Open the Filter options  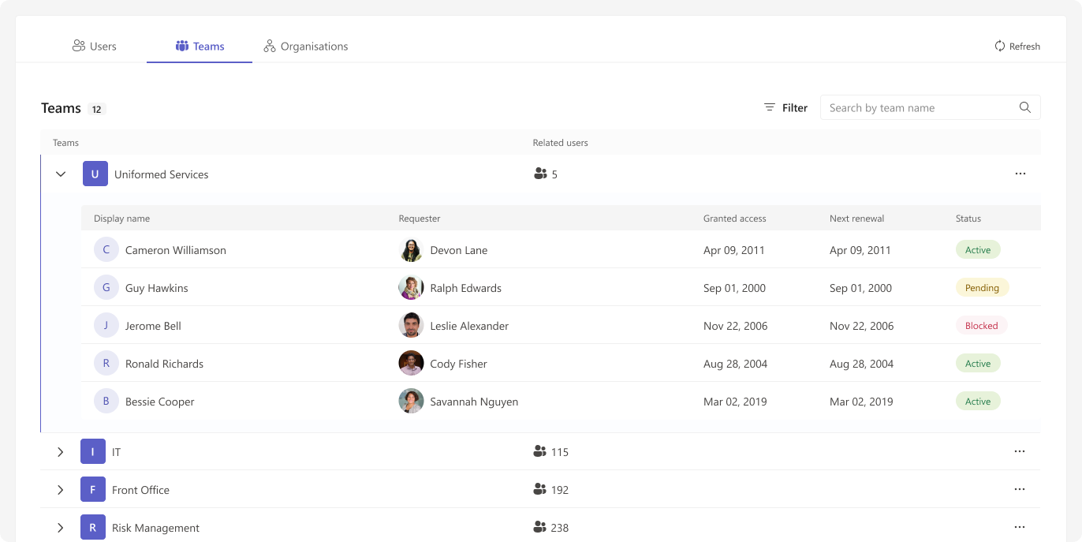point(785,108)
